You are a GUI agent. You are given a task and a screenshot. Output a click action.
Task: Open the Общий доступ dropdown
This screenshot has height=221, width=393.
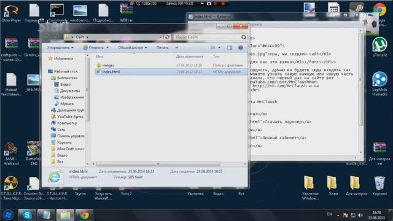(x=133, y=47)
